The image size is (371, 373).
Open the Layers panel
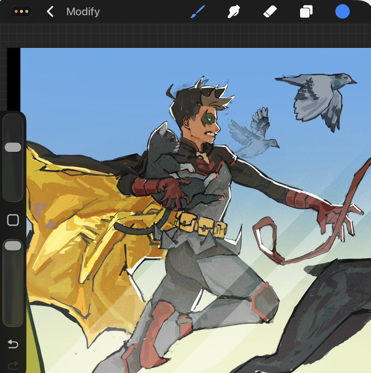point(306,12)
